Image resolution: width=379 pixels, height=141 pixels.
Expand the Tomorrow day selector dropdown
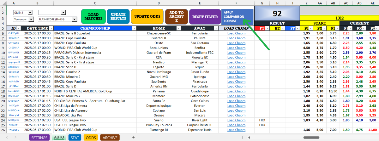click(x=31, y=20)
